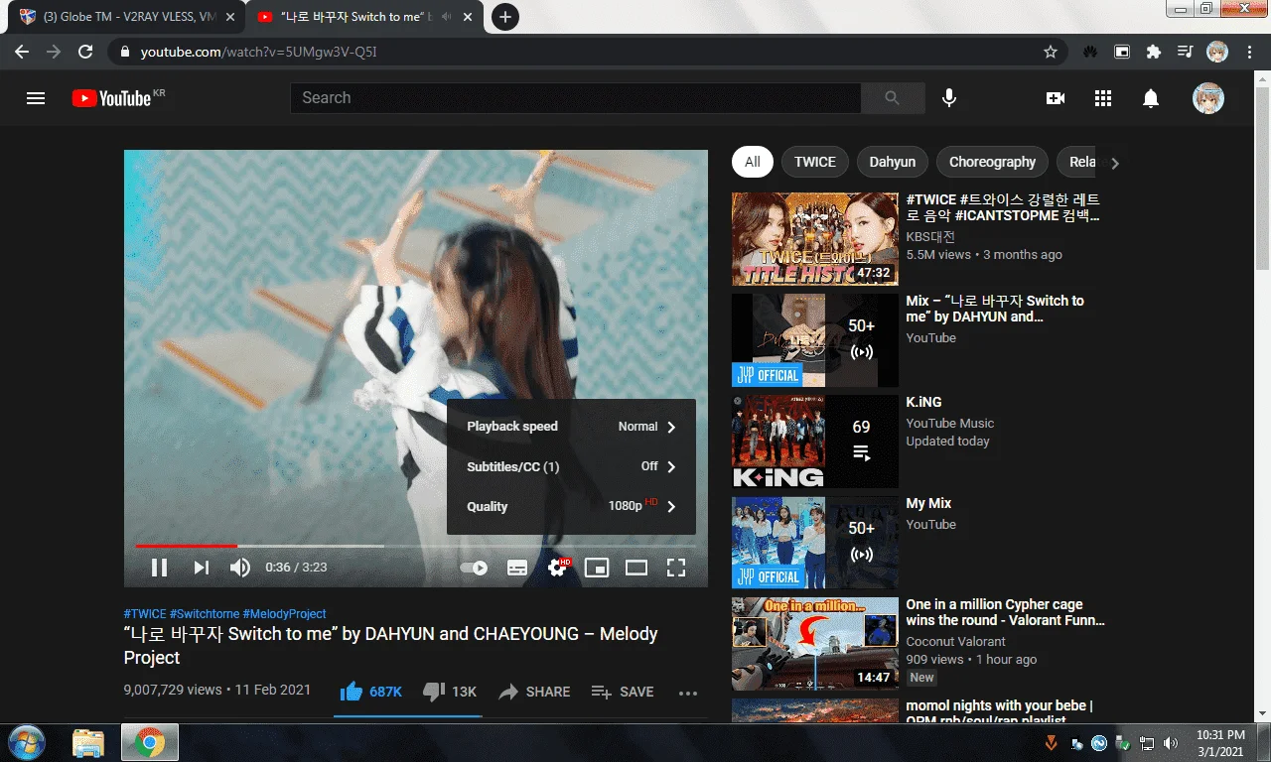The image size is (1271, 762).
Task: Open Chrome media controls icon
Action: [x=1185, y=52]
